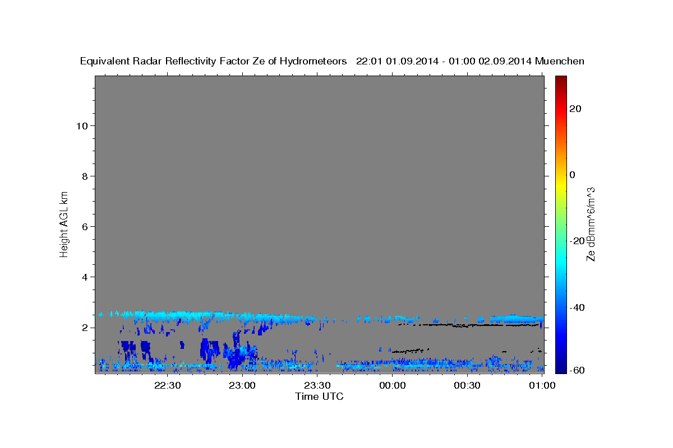Viewport: 673px width, 448px height.
Task: Click the dark red top of the colorbar
Action: click(561, 80)
